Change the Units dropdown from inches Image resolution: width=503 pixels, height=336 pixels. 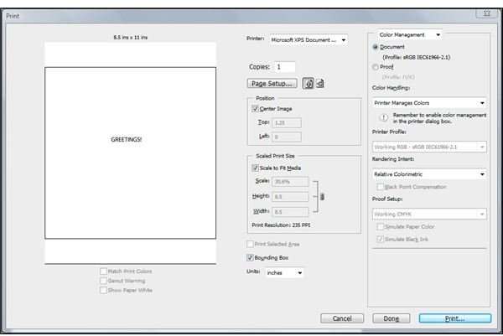(x=285, y=272)
